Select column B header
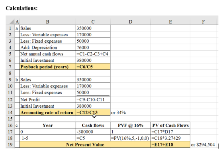 48,22
